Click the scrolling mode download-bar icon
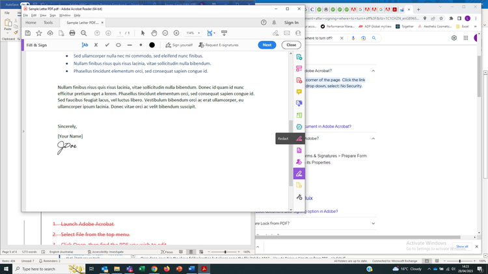Image resolution: width=488 pixels, height=274 pixels. coord(224,33)
